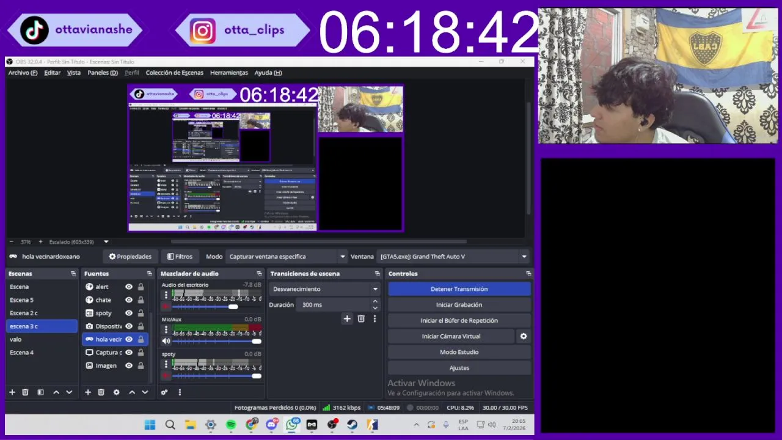Image resolution: width=782 pixels, height=440 pixels.
Task: Open the Ventana window selection dropdown
Action: [453, 257]
